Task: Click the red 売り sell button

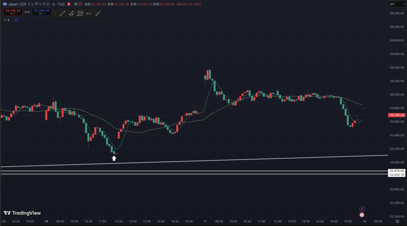Action: (x=13, y=12)
